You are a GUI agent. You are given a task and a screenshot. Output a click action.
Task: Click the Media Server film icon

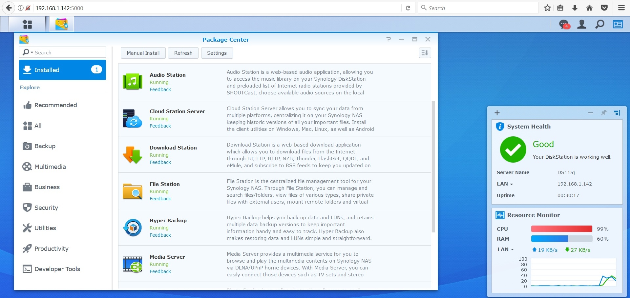[x=132, y=264]
